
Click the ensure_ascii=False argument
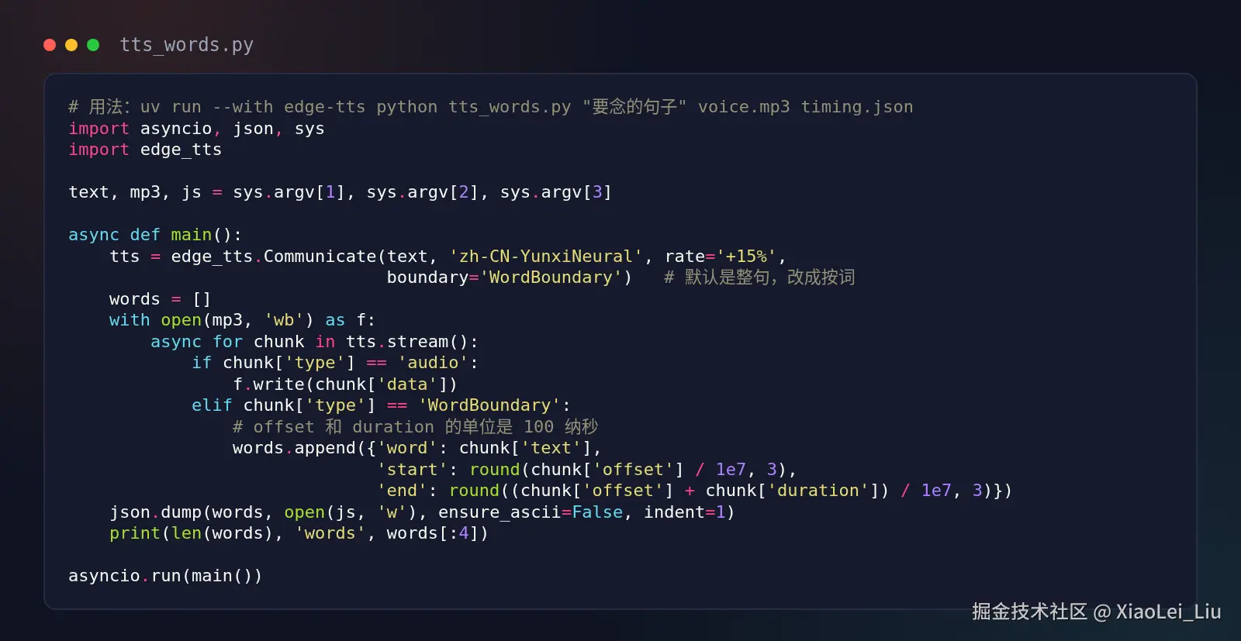pyautogui.click(x=531, y=512)
